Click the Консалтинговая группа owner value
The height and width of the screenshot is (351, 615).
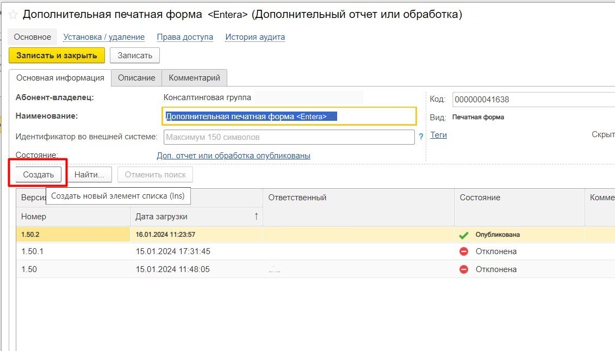click(207, 97)
